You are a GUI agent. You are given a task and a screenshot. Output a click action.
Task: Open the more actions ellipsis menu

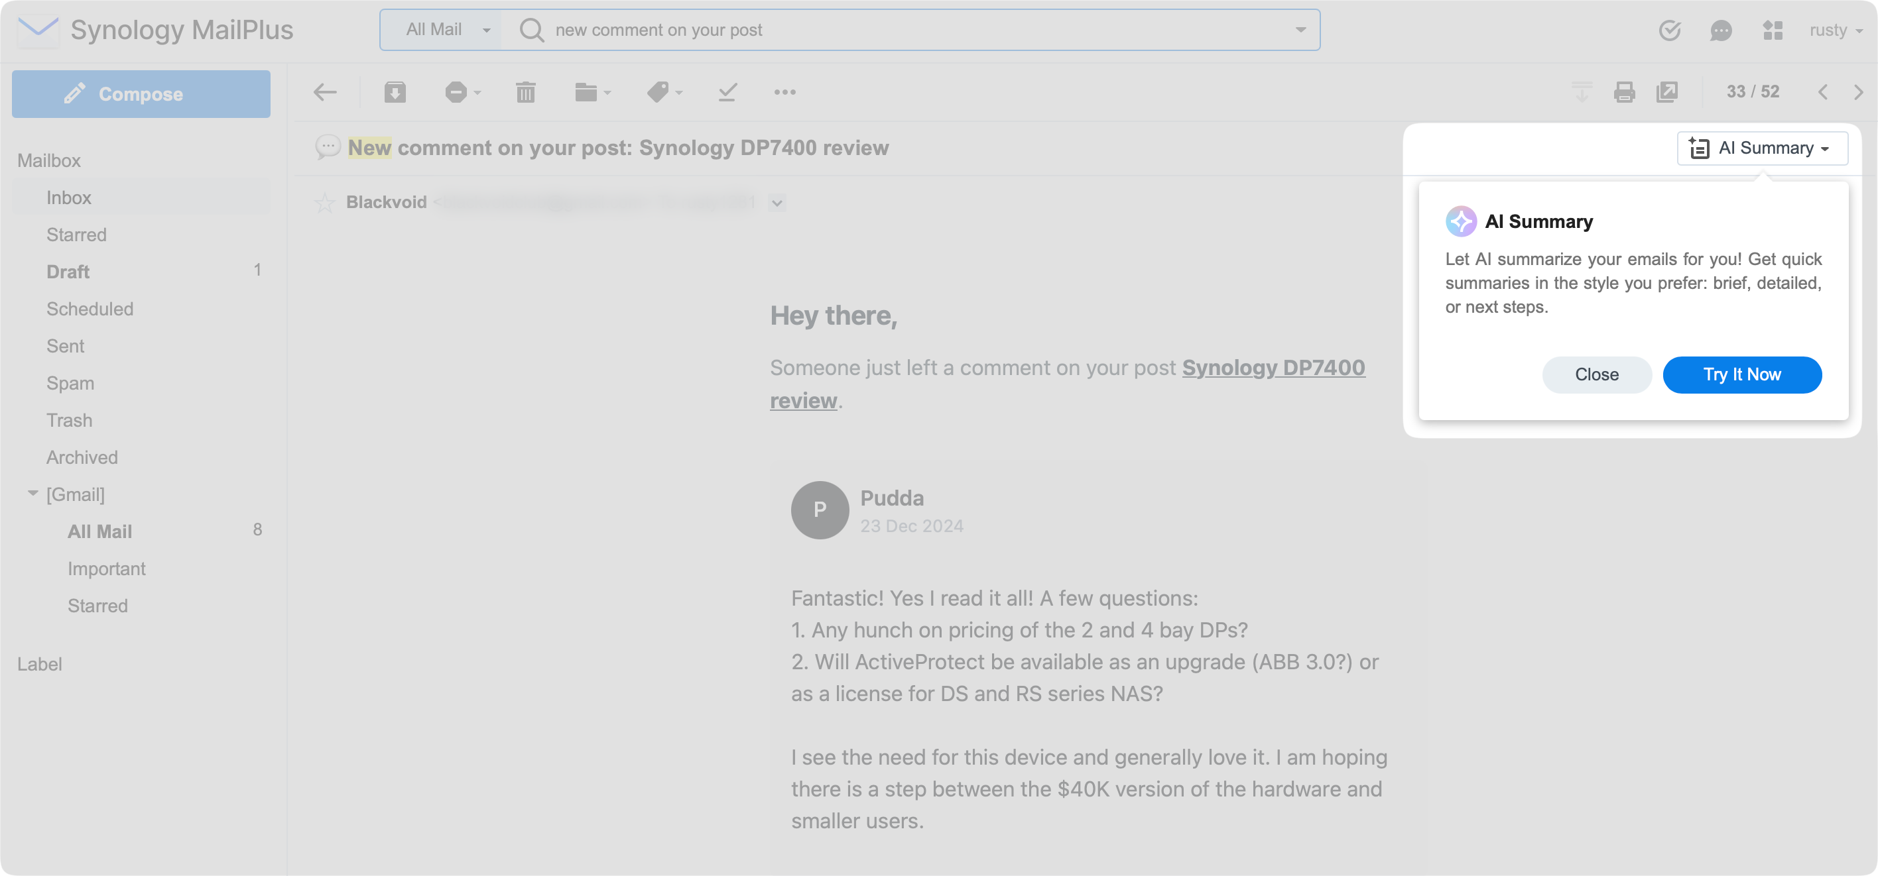coord(784,92)
